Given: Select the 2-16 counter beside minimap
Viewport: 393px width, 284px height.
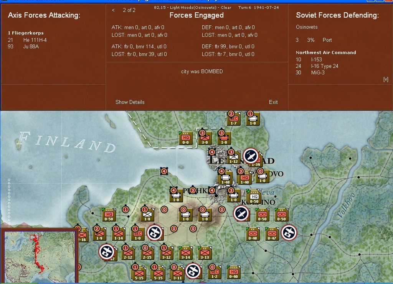Looking at the screenshot, I should click(x=82, y=235).
